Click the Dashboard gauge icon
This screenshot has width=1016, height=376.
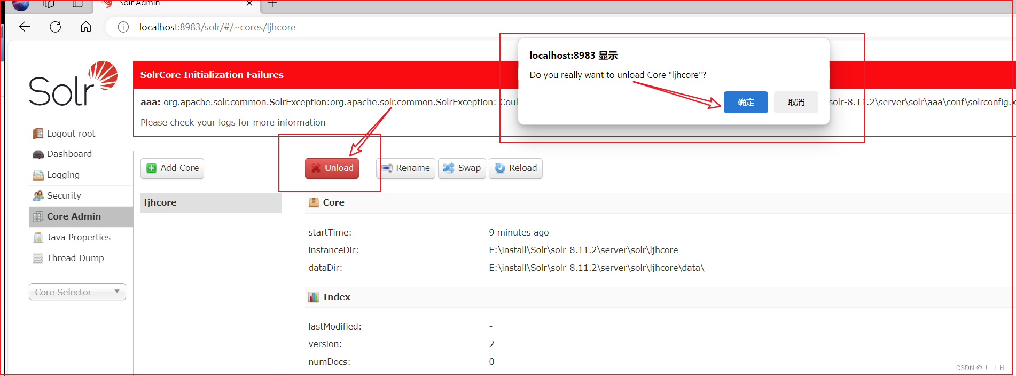[38, 154]
